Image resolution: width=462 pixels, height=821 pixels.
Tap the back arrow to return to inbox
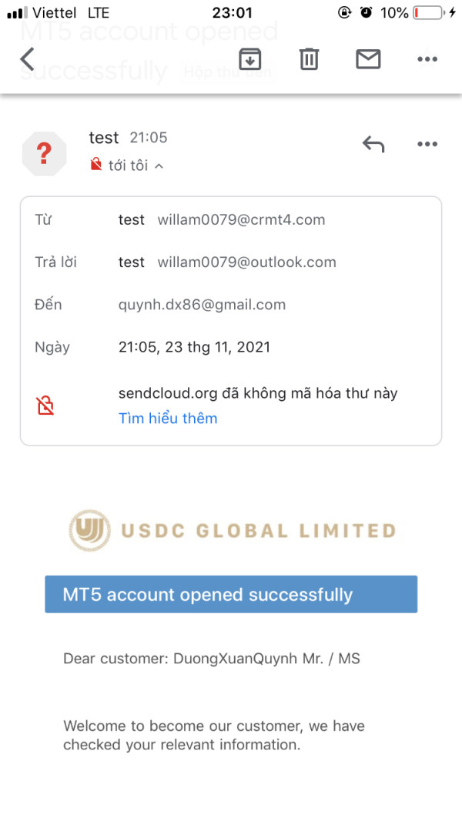tap(28, 59)
